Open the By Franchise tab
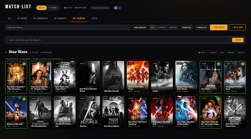 [x=41, y=18]
